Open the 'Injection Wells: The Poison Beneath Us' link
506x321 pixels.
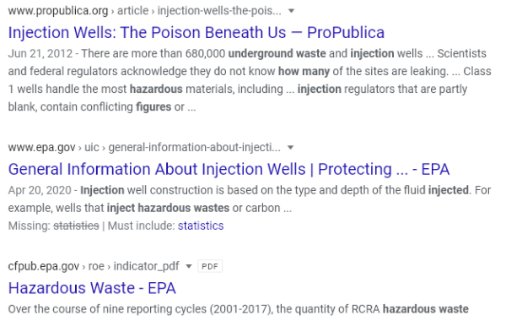click(x=196, y=32)
